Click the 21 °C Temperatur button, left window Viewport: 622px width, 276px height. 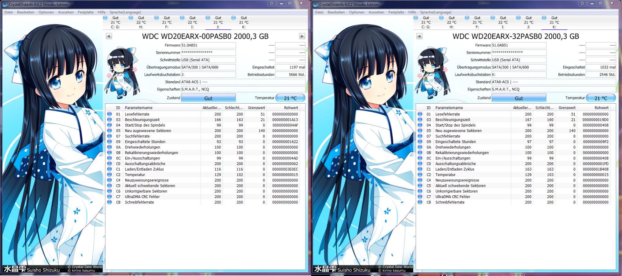pyautogui.click(x=290, y=98)
